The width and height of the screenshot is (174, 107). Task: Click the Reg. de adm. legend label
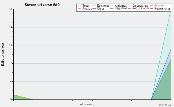coord(141,8)
